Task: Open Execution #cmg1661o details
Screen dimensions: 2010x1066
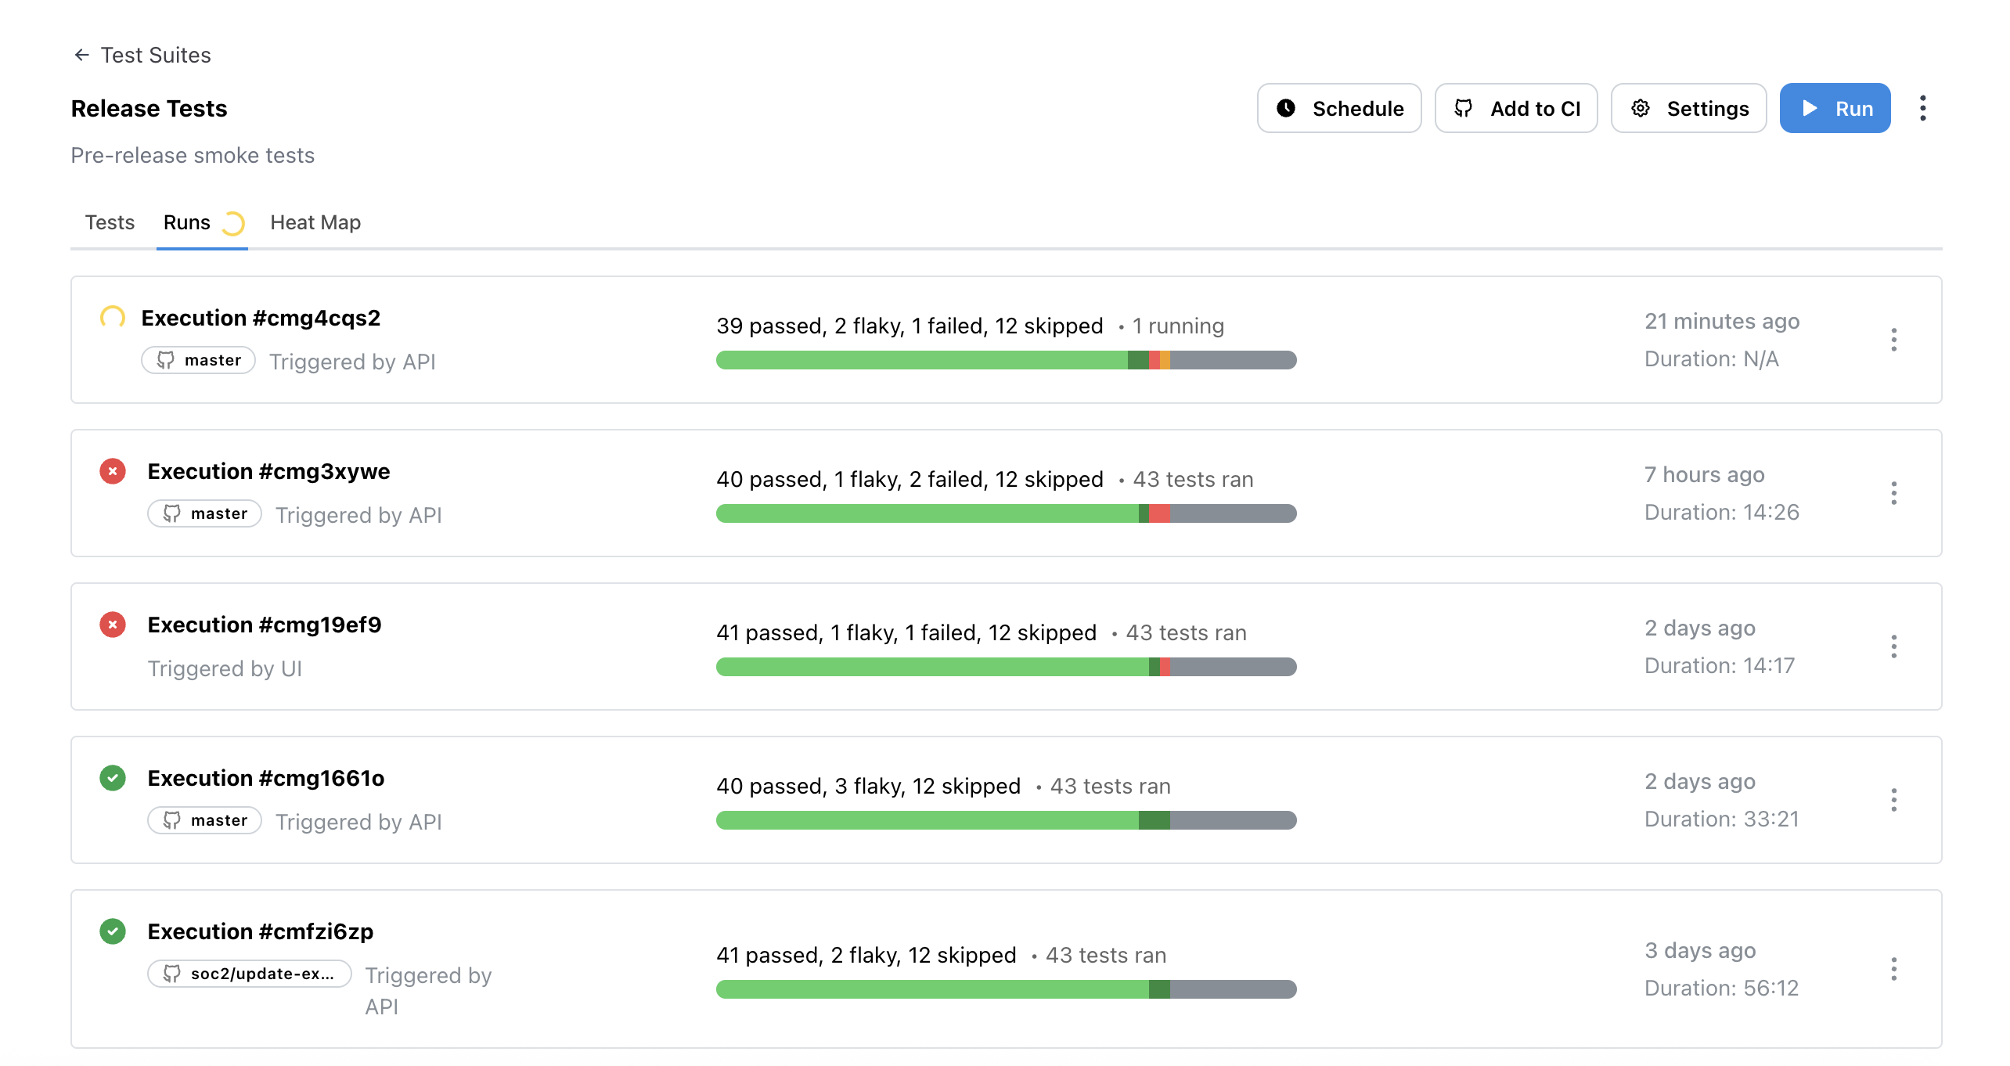Action: coord(266,778)
